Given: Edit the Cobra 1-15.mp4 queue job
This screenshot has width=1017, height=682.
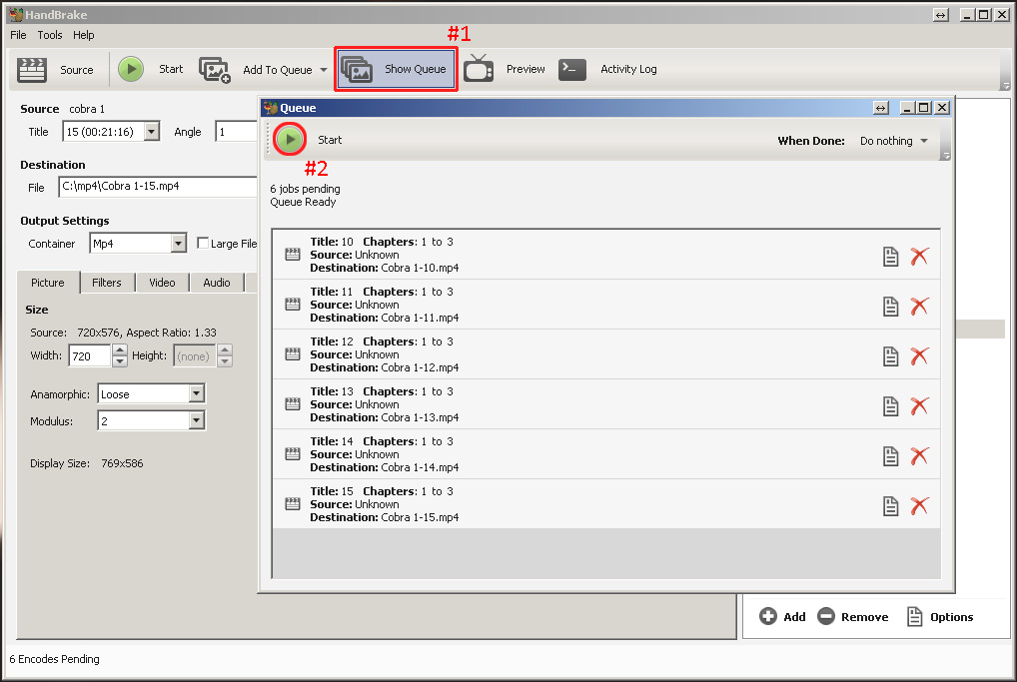Looking at the screenshot, I should pos(890,506).
